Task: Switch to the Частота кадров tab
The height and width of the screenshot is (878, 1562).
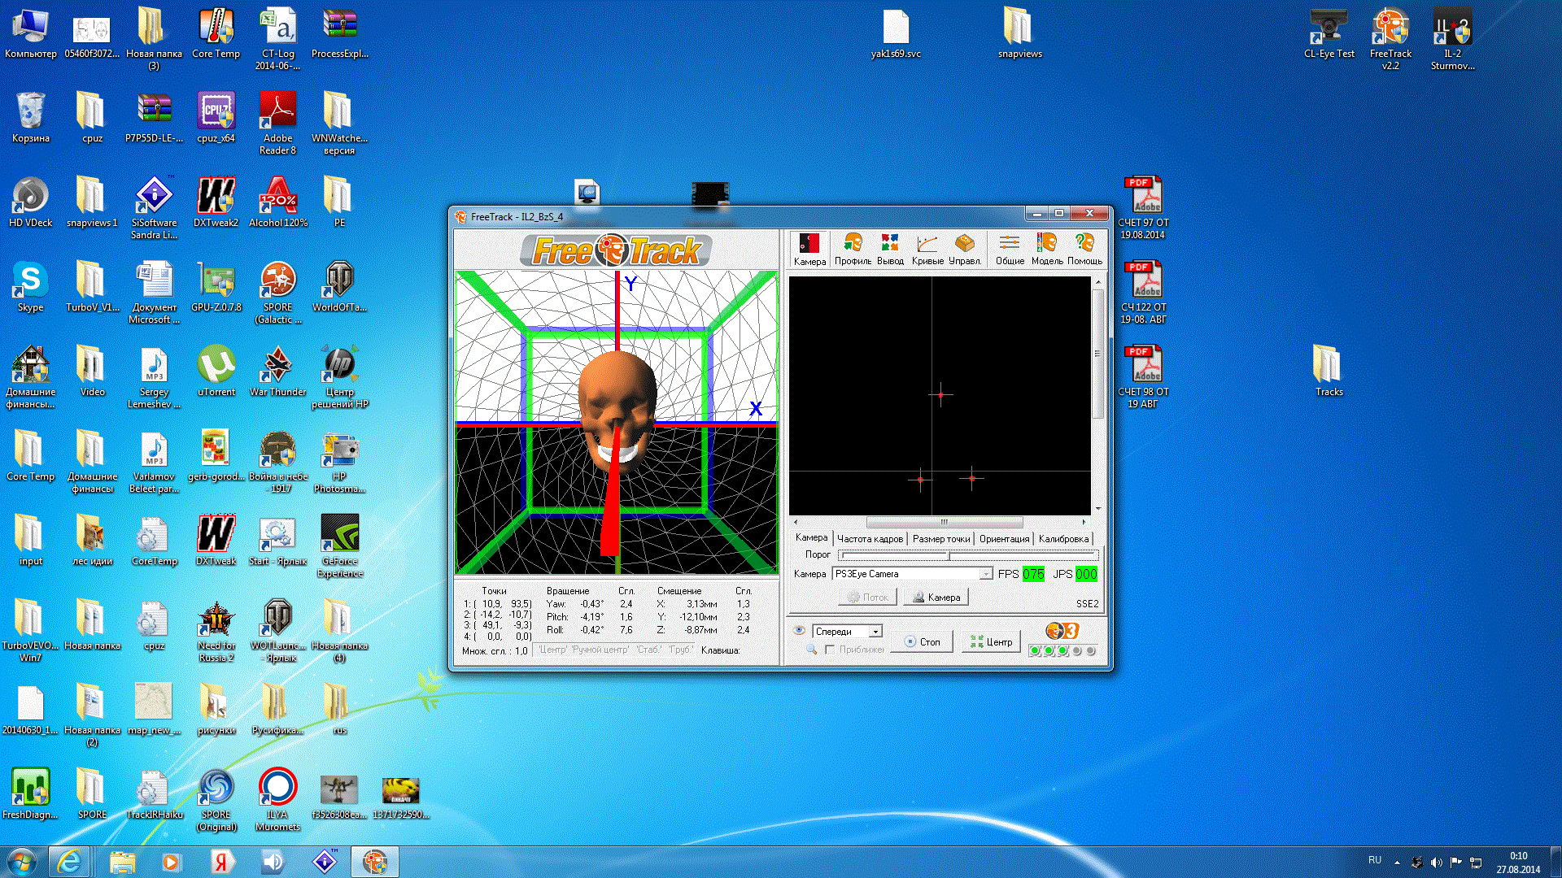Action: 870,539
